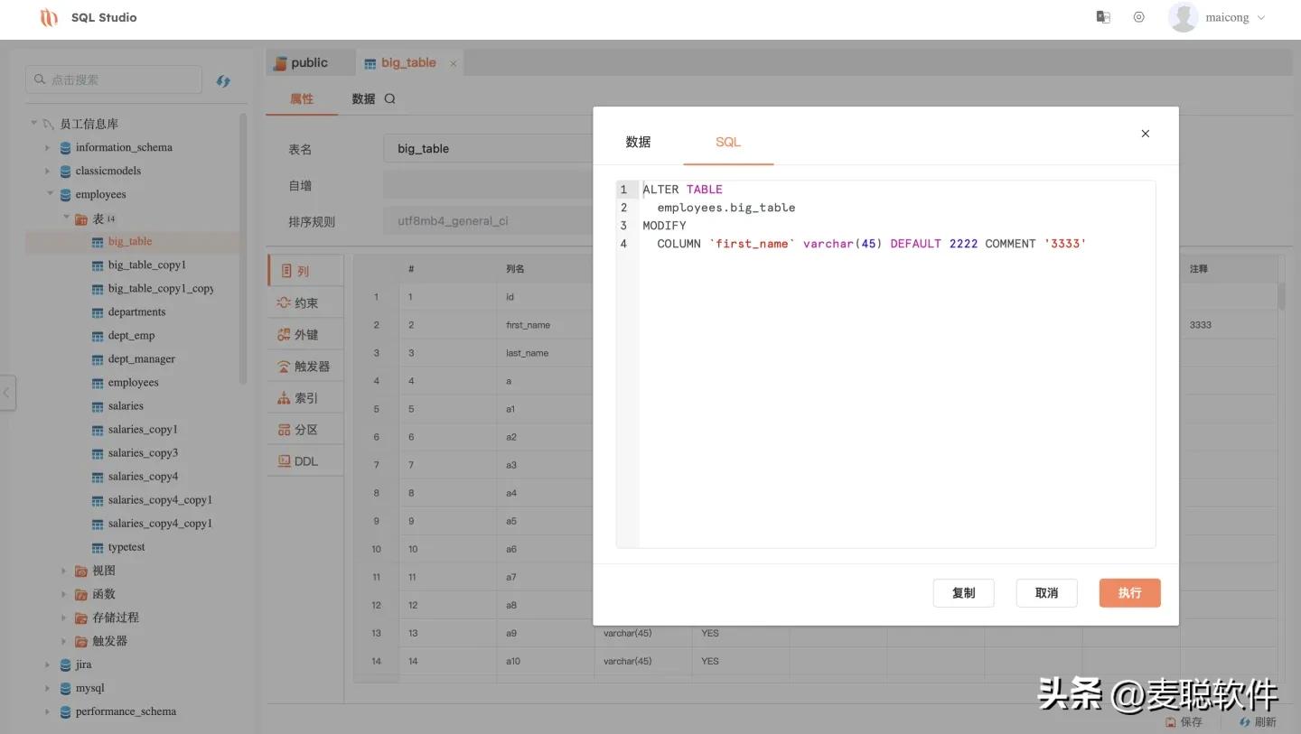This screenshot has width=1301, height=734.
Task: Click the refresh icon beside search box
Action: 223,80
